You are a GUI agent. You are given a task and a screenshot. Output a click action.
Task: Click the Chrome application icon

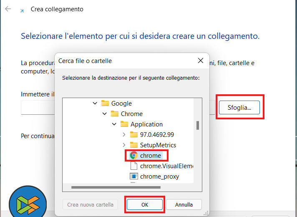(134, 156)
